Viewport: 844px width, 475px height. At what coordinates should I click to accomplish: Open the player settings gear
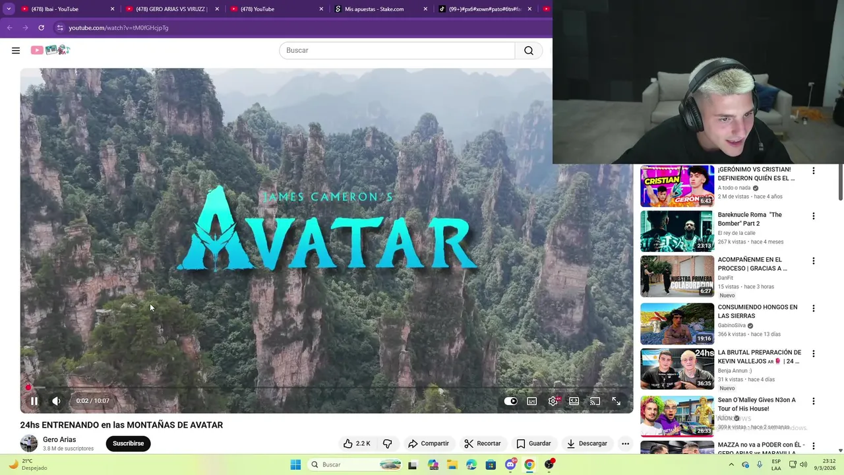point(553,401)
